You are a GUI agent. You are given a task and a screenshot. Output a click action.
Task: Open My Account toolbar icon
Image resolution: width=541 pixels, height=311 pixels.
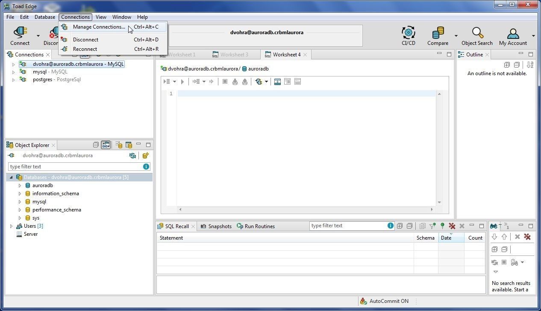click(513, 33)
